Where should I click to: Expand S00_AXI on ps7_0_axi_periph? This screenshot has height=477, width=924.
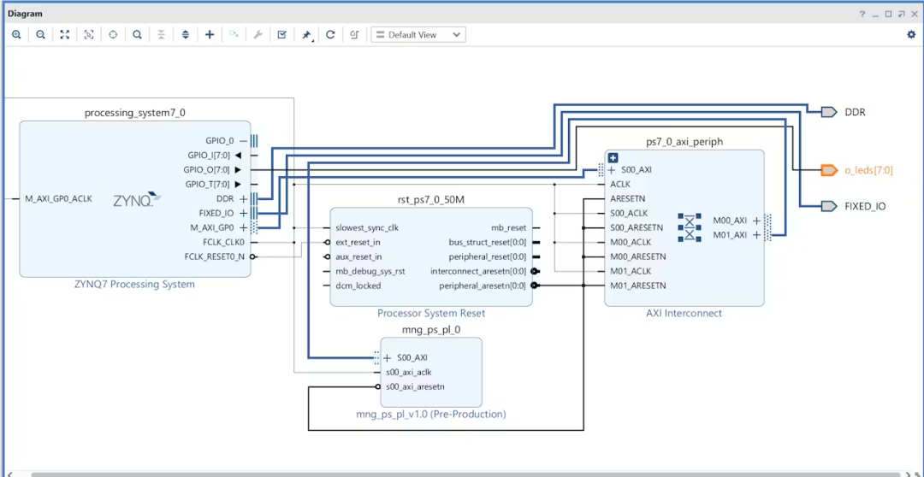coord(612,170)
